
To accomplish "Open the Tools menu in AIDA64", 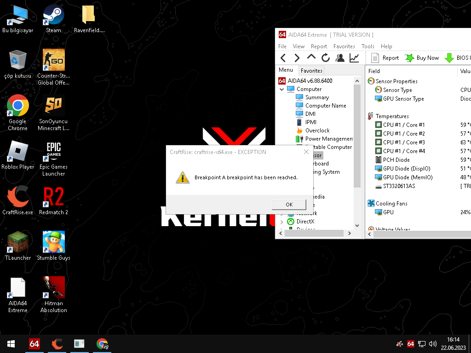I will point(368,46).
